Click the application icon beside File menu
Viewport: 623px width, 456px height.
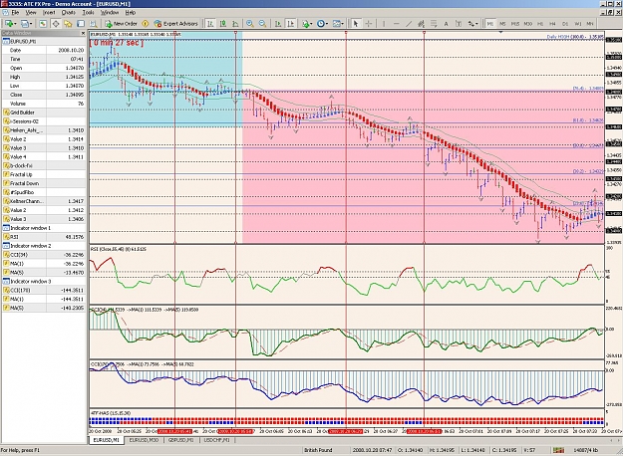coord(6,13)
